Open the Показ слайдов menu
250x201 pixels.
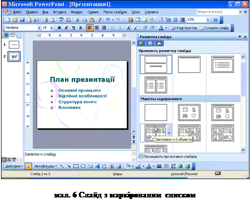click(x=115, y=12)
